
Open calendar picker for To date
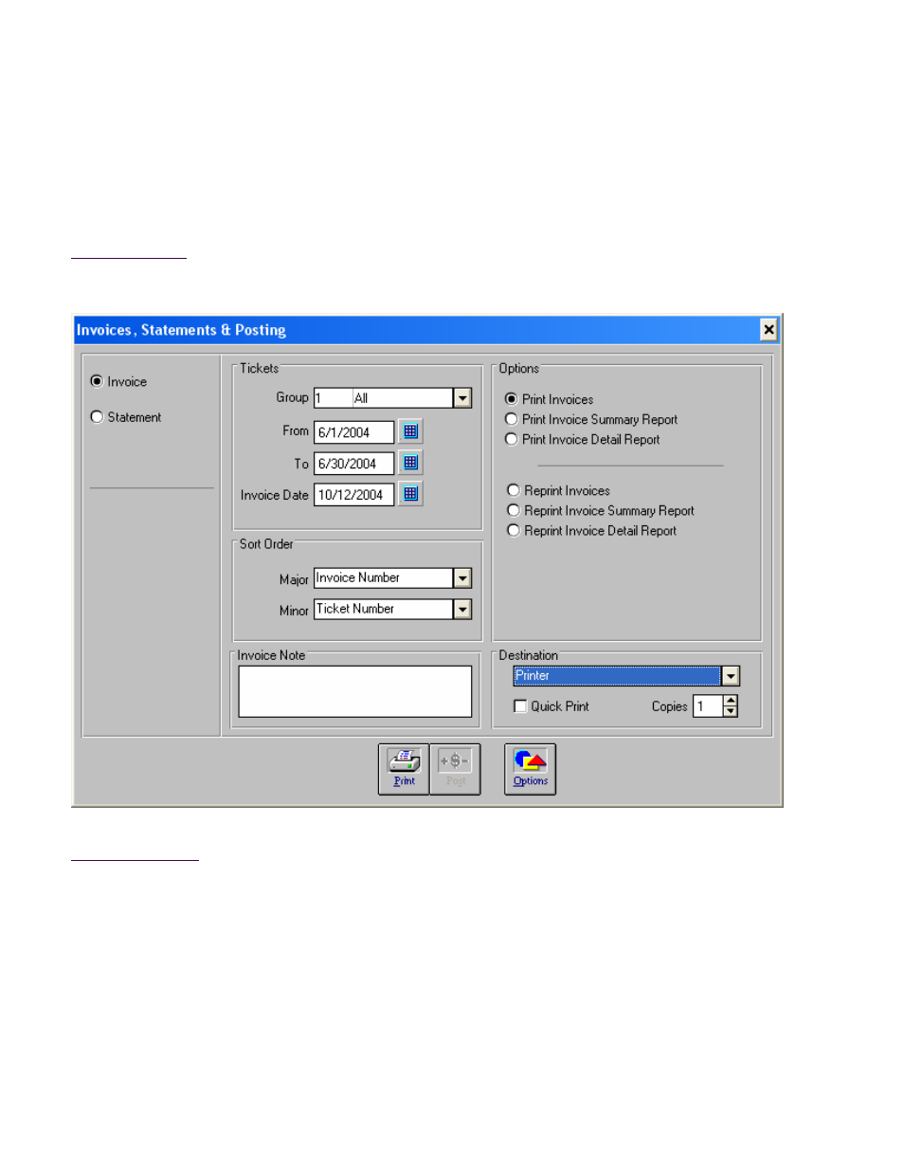(x=410, y=463)
